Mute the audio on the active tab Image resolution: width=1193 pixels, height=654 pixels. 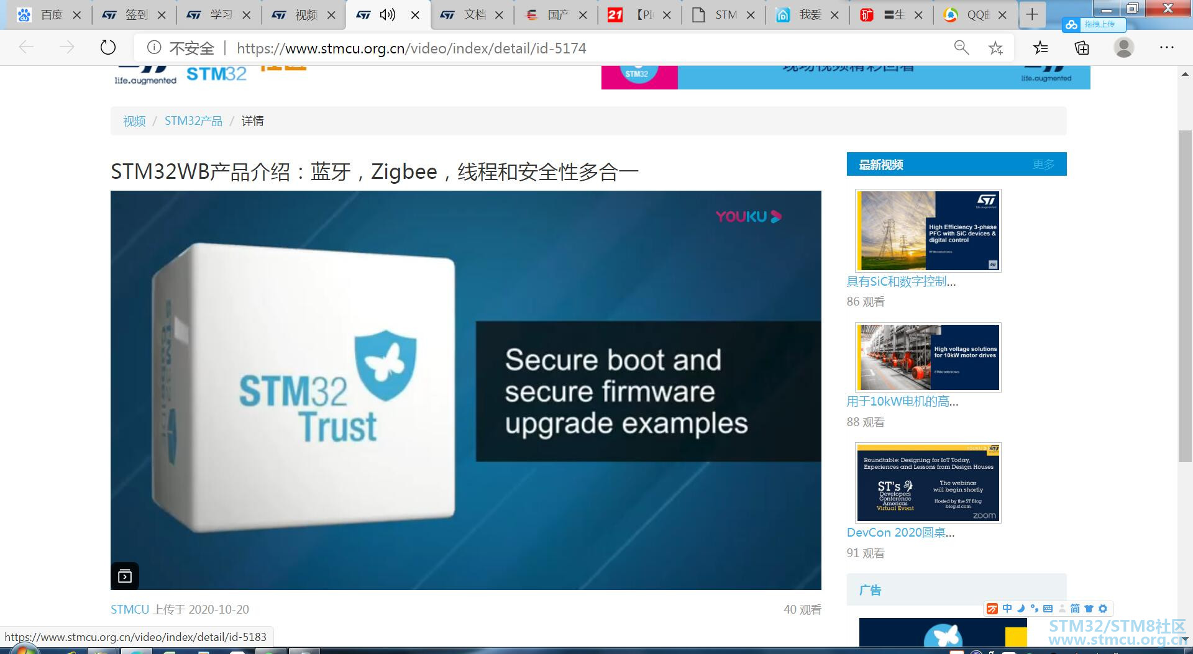(x=388, y=14)
